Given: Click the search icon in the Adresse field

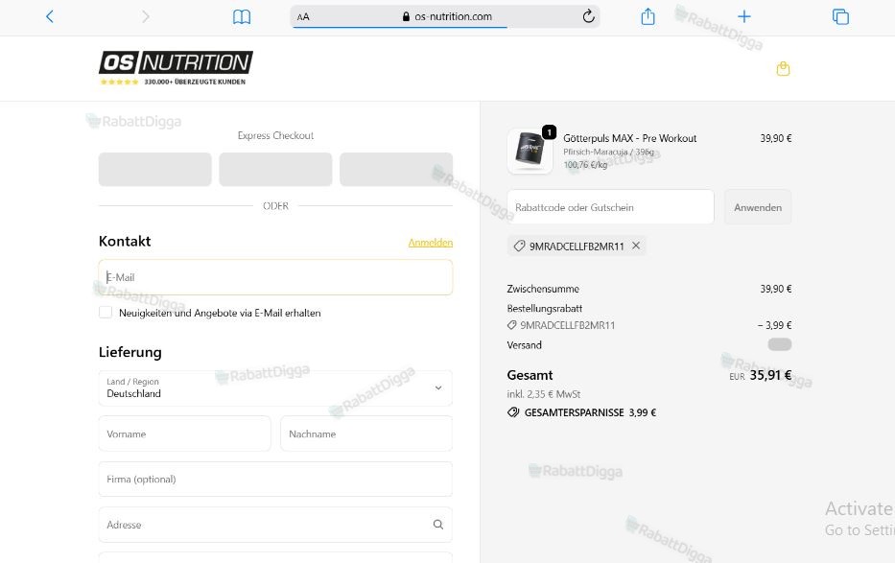Looking at the screenshot, I should tap(437, 525).
